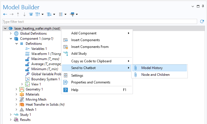Viewport: 207px width, 124px height.
Task: Open Properties and Comments menu entry
Action: [90, 82]
